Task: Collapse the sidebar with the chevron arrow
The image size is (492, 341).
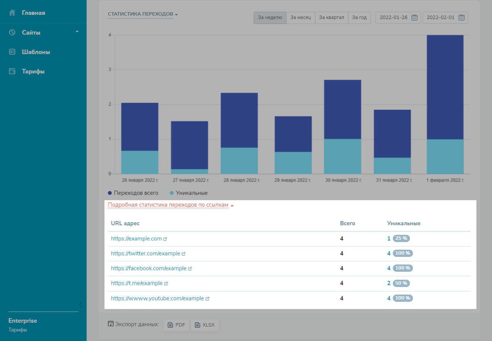Action: tap(80, 304)
